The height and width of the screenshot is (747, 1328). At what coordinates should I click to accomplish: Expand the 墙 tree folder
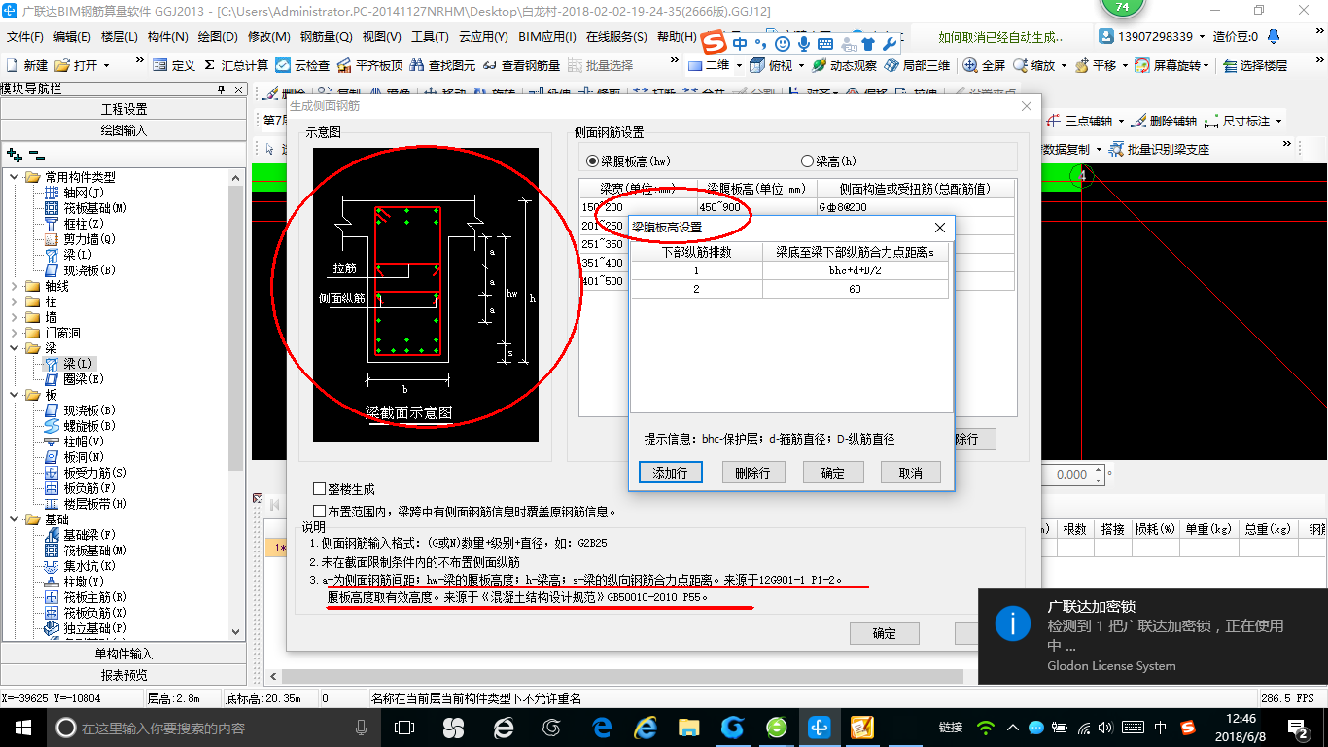click(x=14, y=317)
